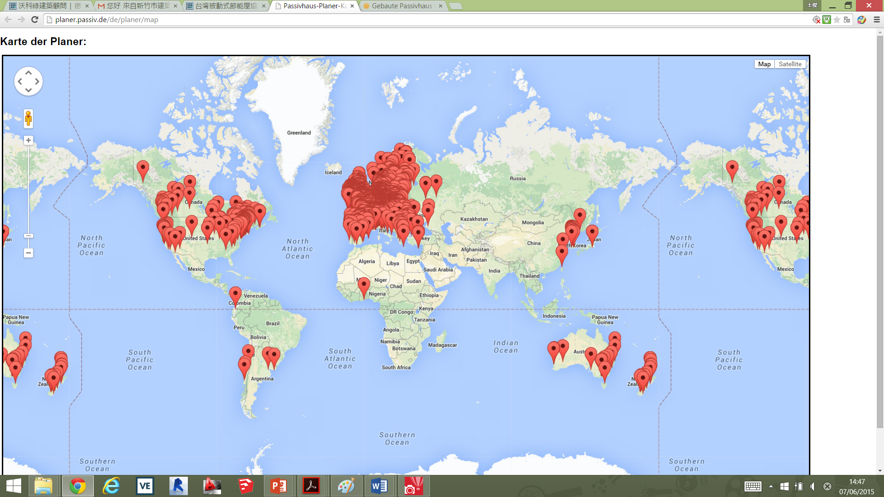Select the Passivhaus-Planer-Karte browser tab
Screen dimensions: 884x497
pos(314,6)
